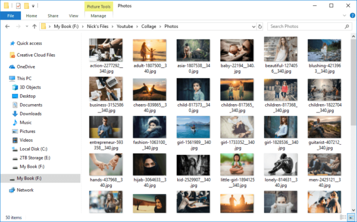Switch to the Share ribbon tab
357x222 pixels.
pos(53,15)
